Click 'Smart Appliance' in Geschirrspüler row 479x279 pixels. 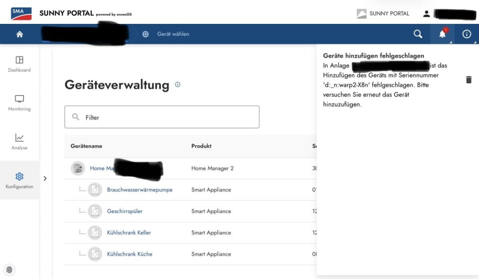tap(211, 211)
